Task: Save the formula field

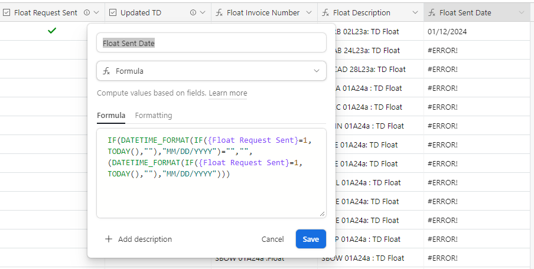Action: [311, 239]
